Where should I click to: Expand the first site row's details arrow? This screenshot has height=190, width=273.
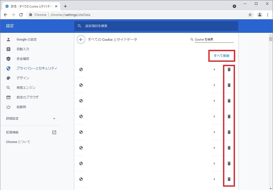tap(214, 70)
